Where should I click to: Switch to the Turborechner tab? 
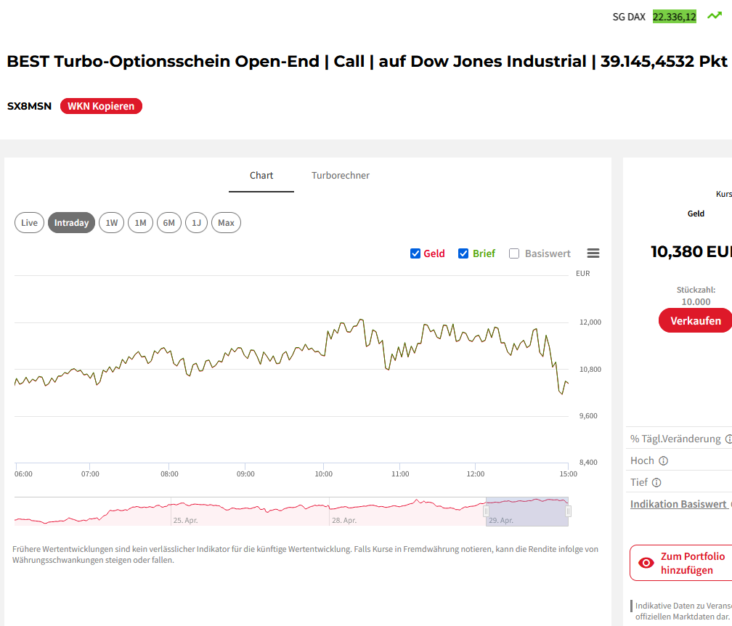(x=341, y=176)
